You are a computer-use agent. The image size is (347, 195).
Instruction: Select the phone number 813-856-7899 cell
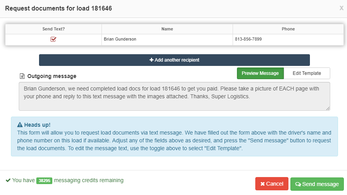pos(288,39)
